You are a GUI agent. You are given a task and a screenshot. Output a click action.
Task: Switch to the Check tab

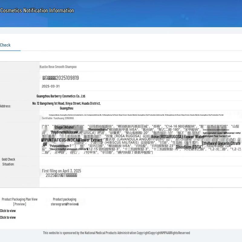[x=5, y=45]
